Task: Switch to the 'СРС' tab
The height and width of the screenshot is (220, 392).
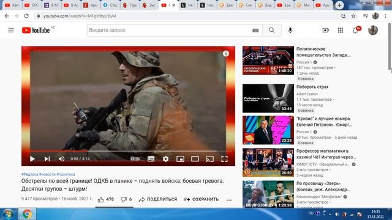Action: (x=31, y=5)
